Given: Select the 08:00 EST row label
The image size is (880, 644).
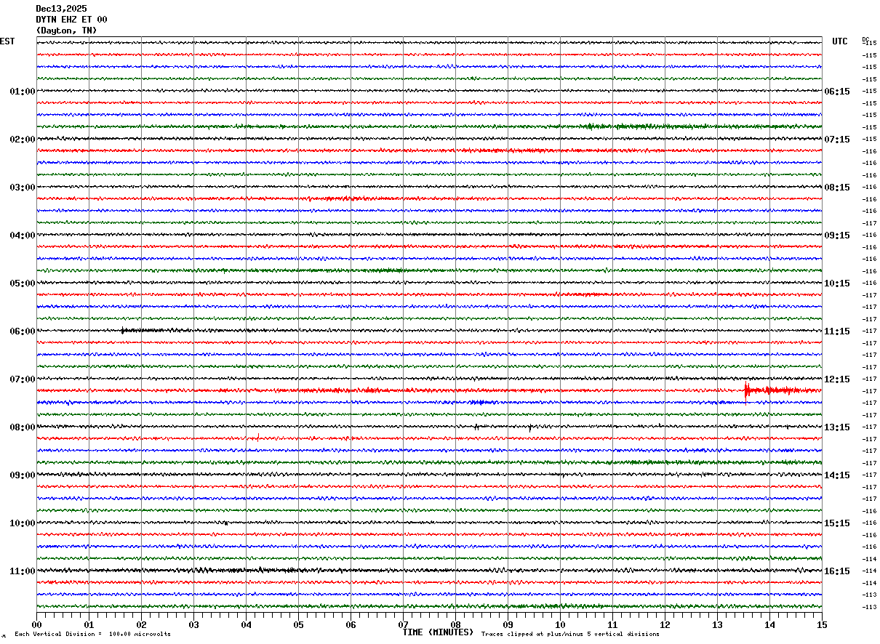Looking at the screenshot, I should click(x=23, y=427).
